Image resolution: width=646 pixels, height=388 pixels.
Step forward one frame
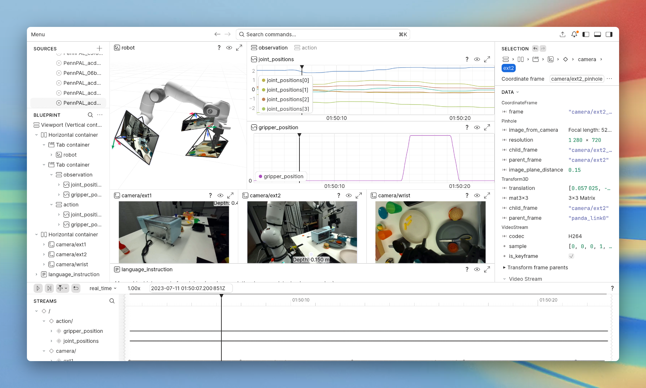click(49, 288)
